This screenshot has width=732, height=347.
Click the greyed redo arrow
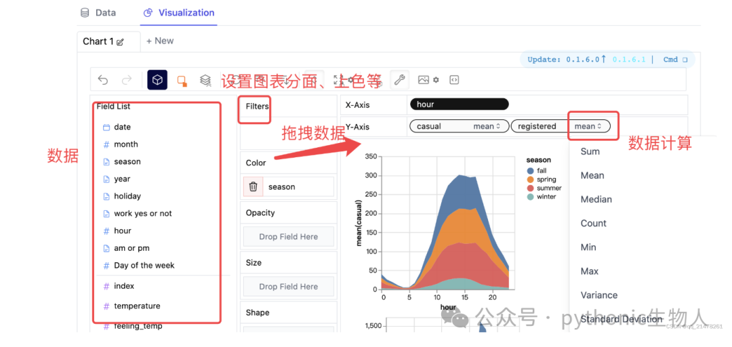pos(127,80)
